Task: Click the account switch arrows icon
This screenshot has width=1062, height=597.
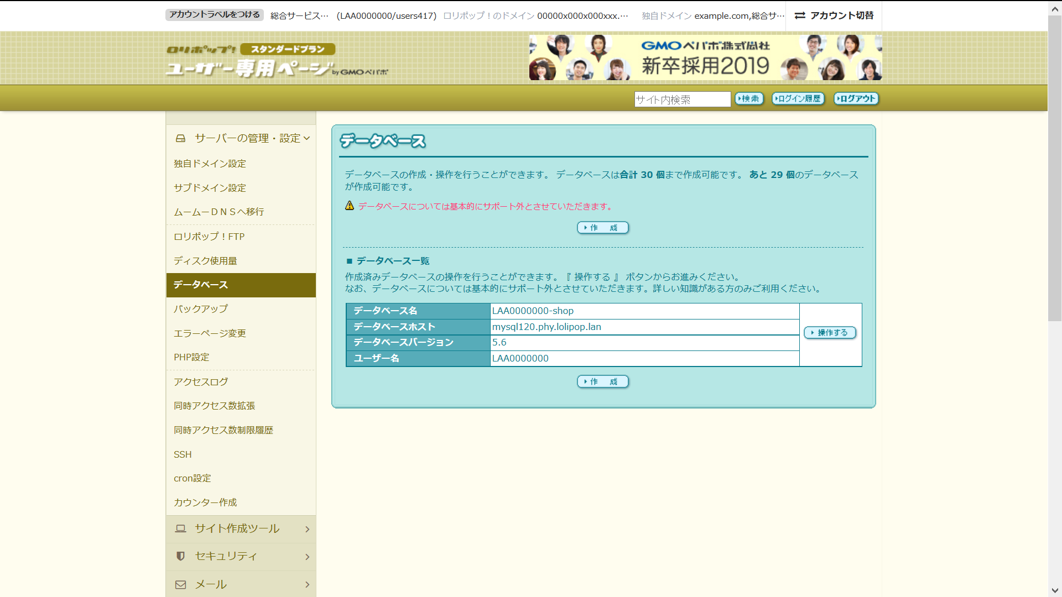Action: click(800, 15)
